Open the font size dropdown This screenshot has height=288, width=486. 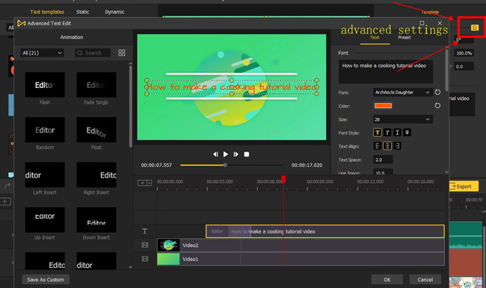click(x=402, y=119)
